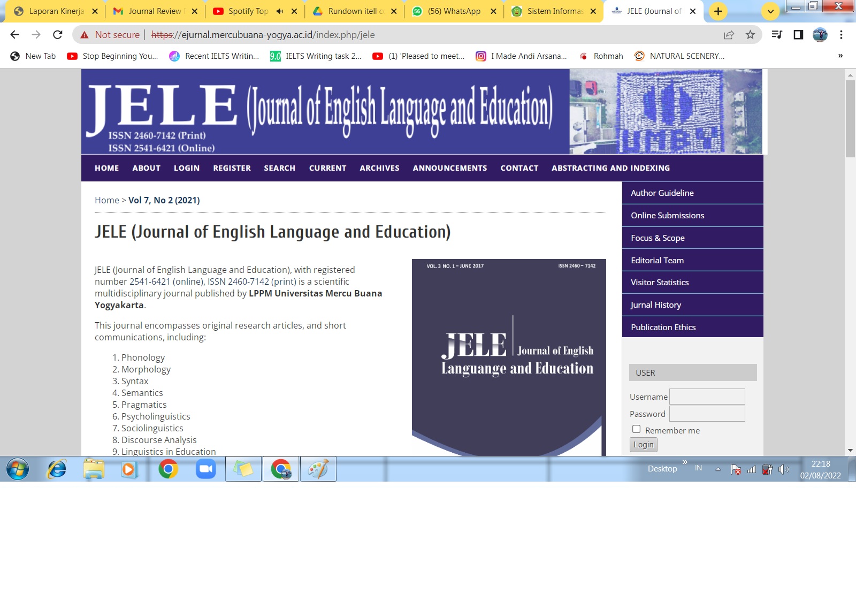
Task: Click the share page icon in address bar
Action: tap(729, 35)
